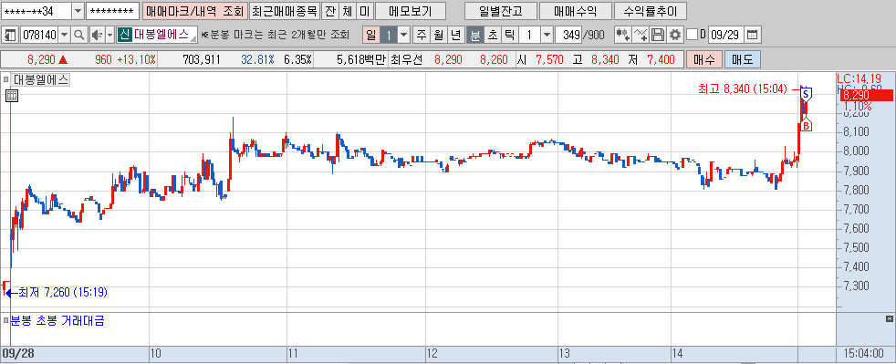
Task: Click the 매매마크/내역 조회 button
Action: [x=194, y=11]
